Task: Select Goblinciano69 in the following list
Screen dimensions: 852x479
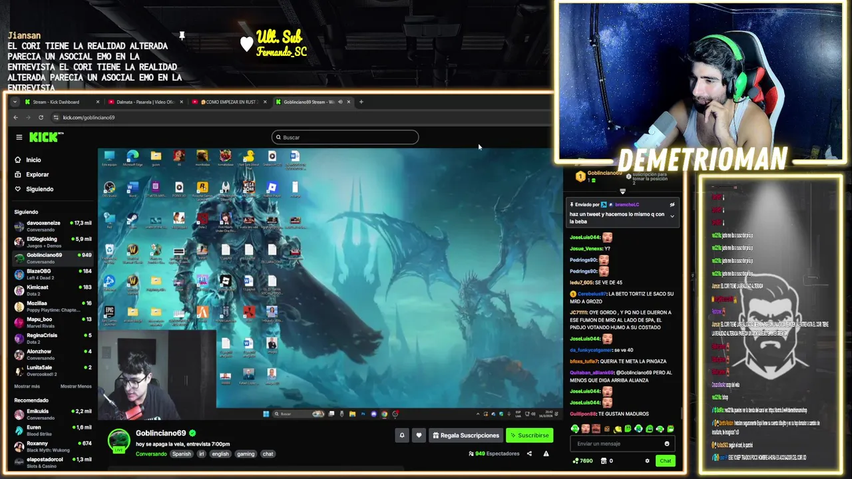Action: click(53, 258)
